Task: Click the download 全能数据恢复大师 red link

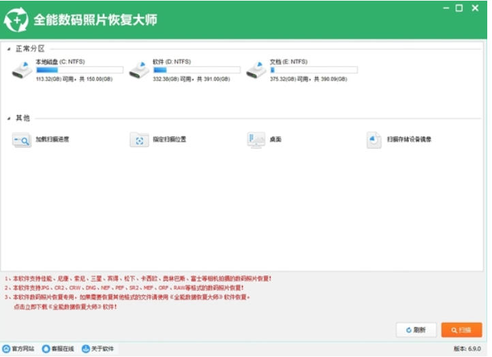Action: [65, 307]
